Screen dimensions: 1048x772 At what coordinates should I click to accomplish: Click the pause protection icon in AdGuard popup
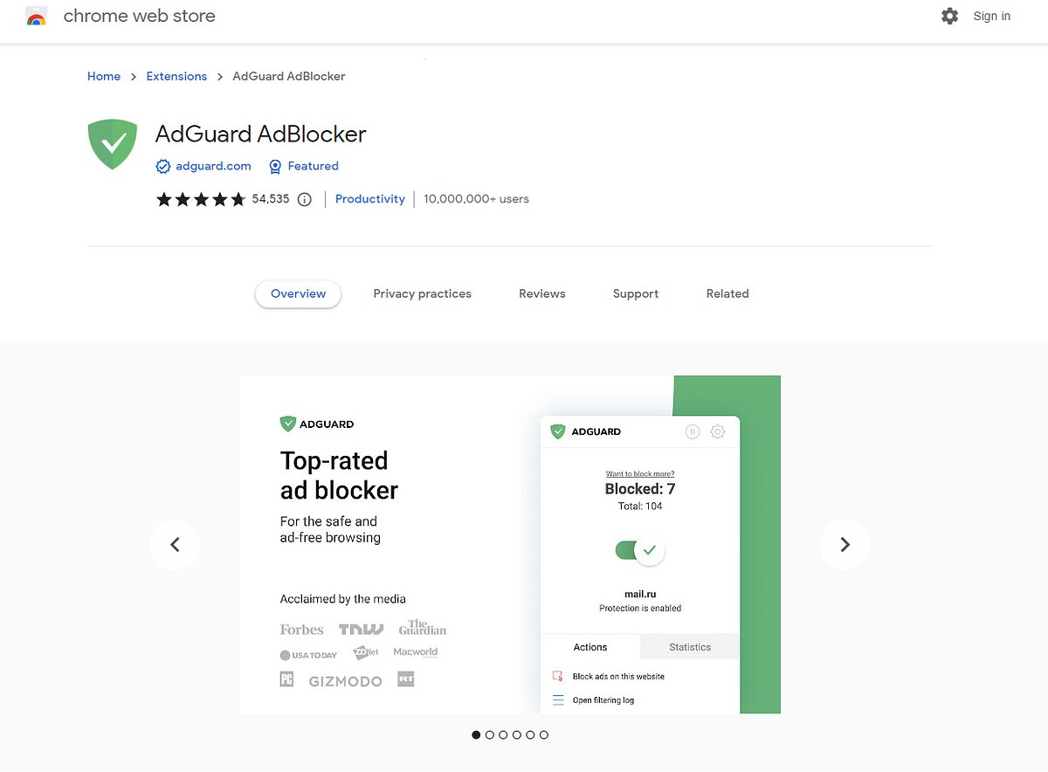[x=692, y=431]
